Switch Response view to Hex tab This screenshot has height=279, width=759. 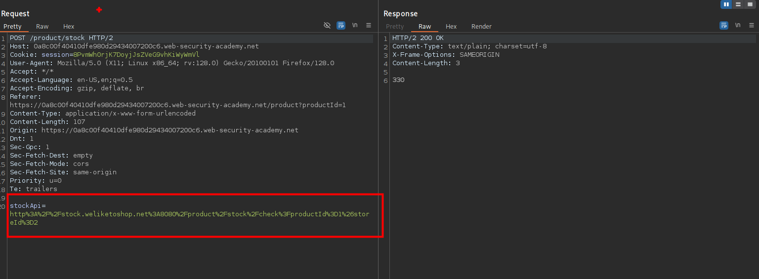[x=451, y=27]
